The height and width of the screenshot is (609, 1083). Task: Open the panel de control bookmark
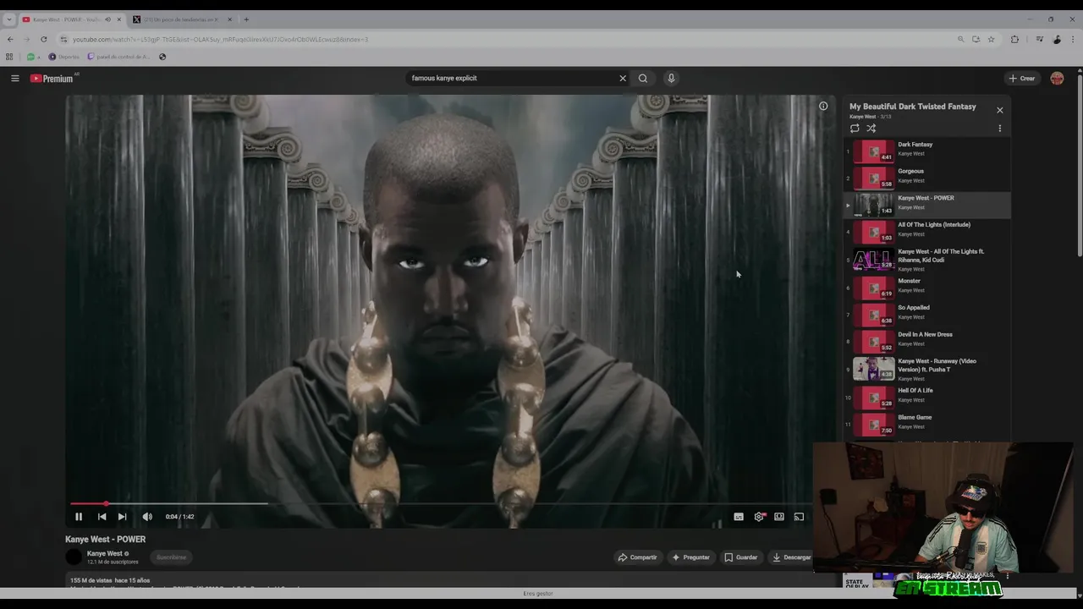[x=118, y=57]
